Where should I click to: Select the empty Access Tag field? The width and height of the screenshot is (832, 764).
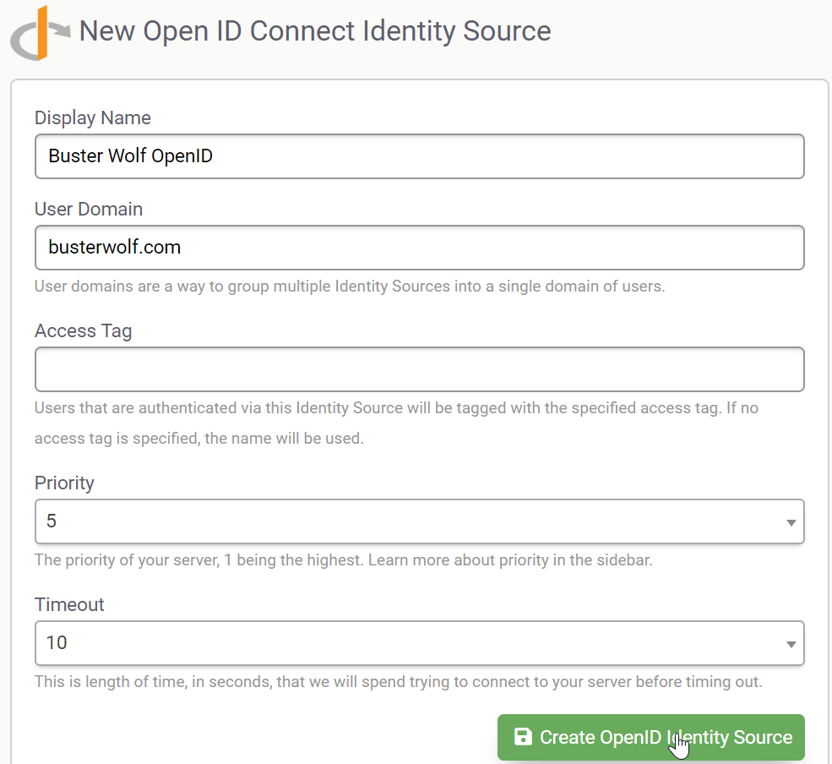coord(419,369)
